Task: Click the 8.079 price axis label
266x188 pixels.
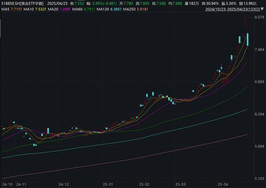Action: [259, 17]
